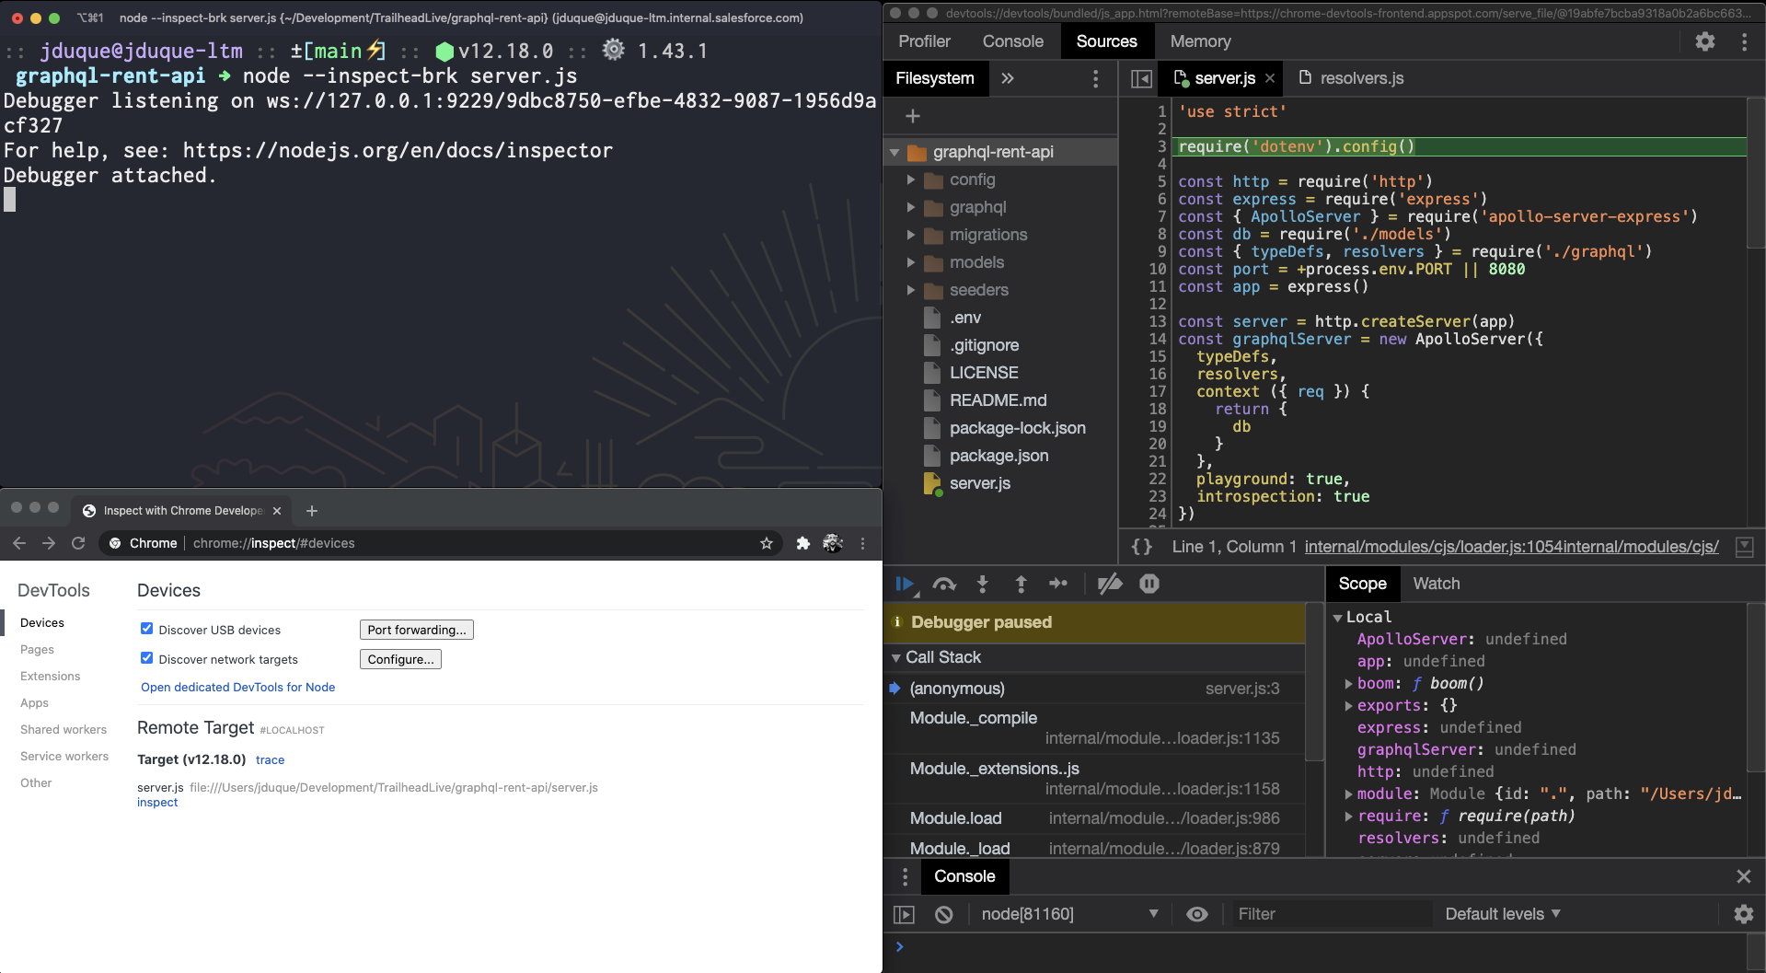Click the Step out of current function icon
The image size is (1766, 973).
(x=1021, y=584)
